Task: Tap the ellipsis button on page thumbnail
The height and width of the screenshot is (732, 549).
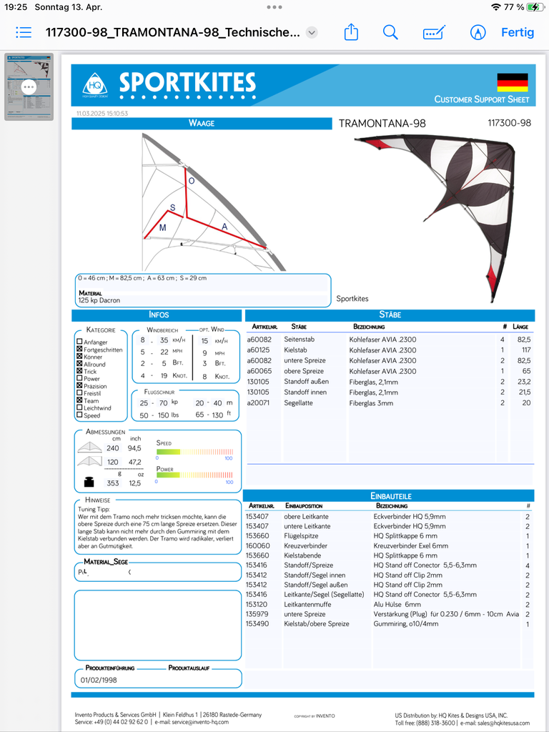Action: 29,86
